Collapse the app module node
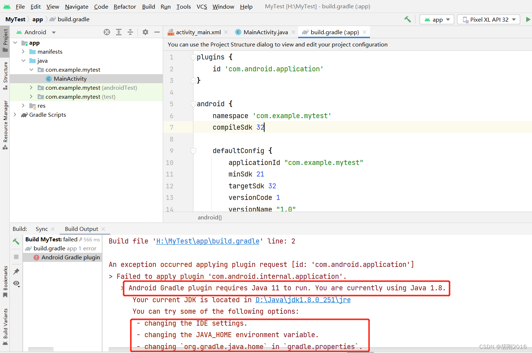 (x=15, y=43)
